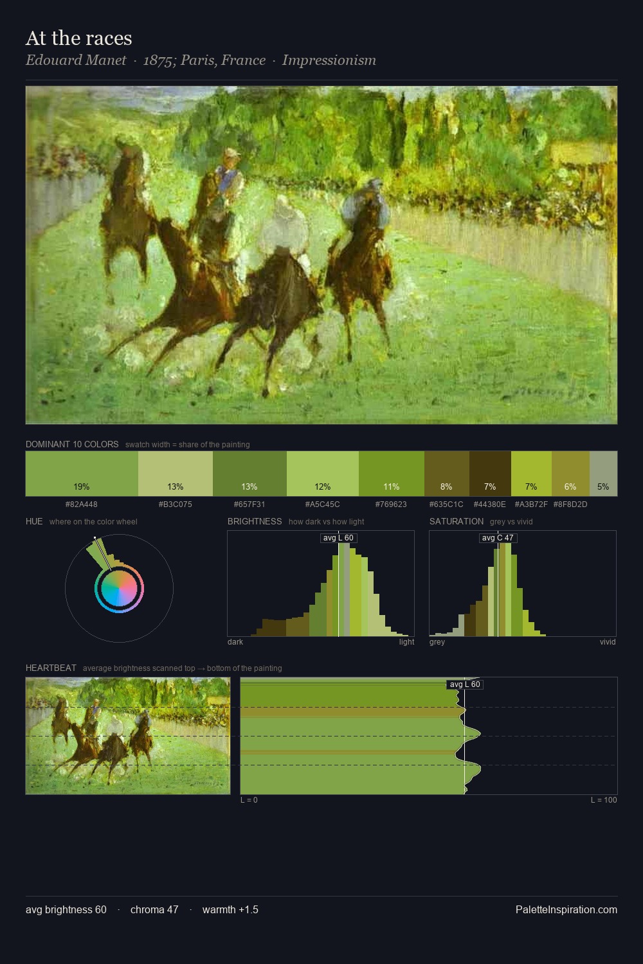
Task: Click the 'vivid' axis label
Action: click(x=608, y=642)
